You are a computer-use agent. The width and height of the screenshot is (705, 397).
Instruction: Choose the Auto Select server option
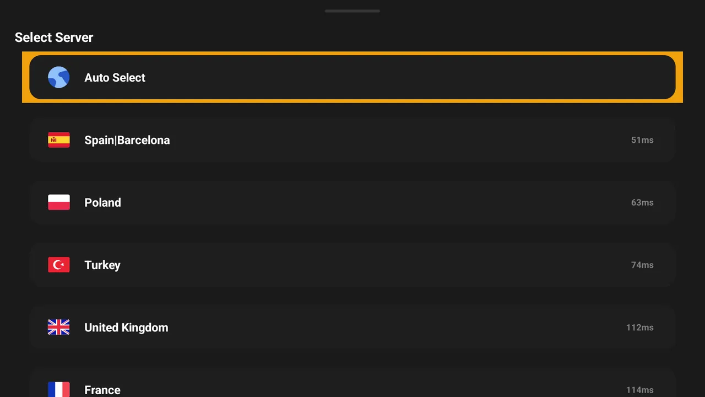click(x=352, y=77)
